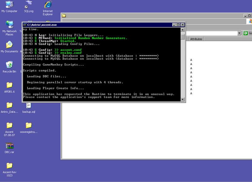Click the console system menu icon in ascent.exe title bar
Viewport: 252px width, 182px height.
pos(25,25)
